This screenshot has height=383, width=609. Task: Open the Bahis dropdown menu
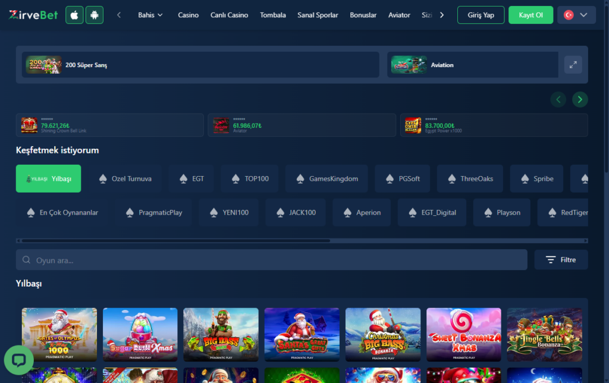[x=150, y=15]
